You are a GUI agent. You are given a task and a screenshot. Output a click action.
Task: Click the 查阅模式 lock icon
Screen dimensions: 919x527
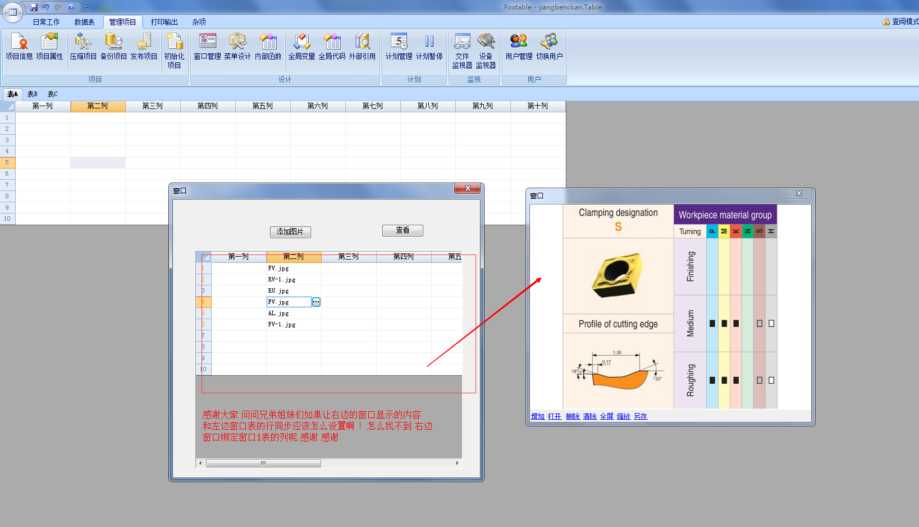(x=886, y=22)
